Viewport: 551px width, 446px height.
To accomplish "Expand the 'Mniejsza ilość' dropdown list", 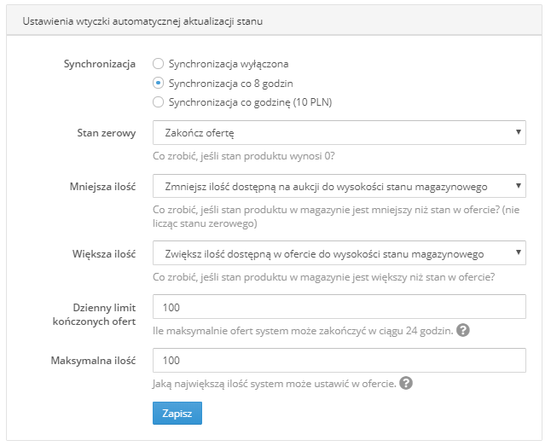I will tap(339, 186).
